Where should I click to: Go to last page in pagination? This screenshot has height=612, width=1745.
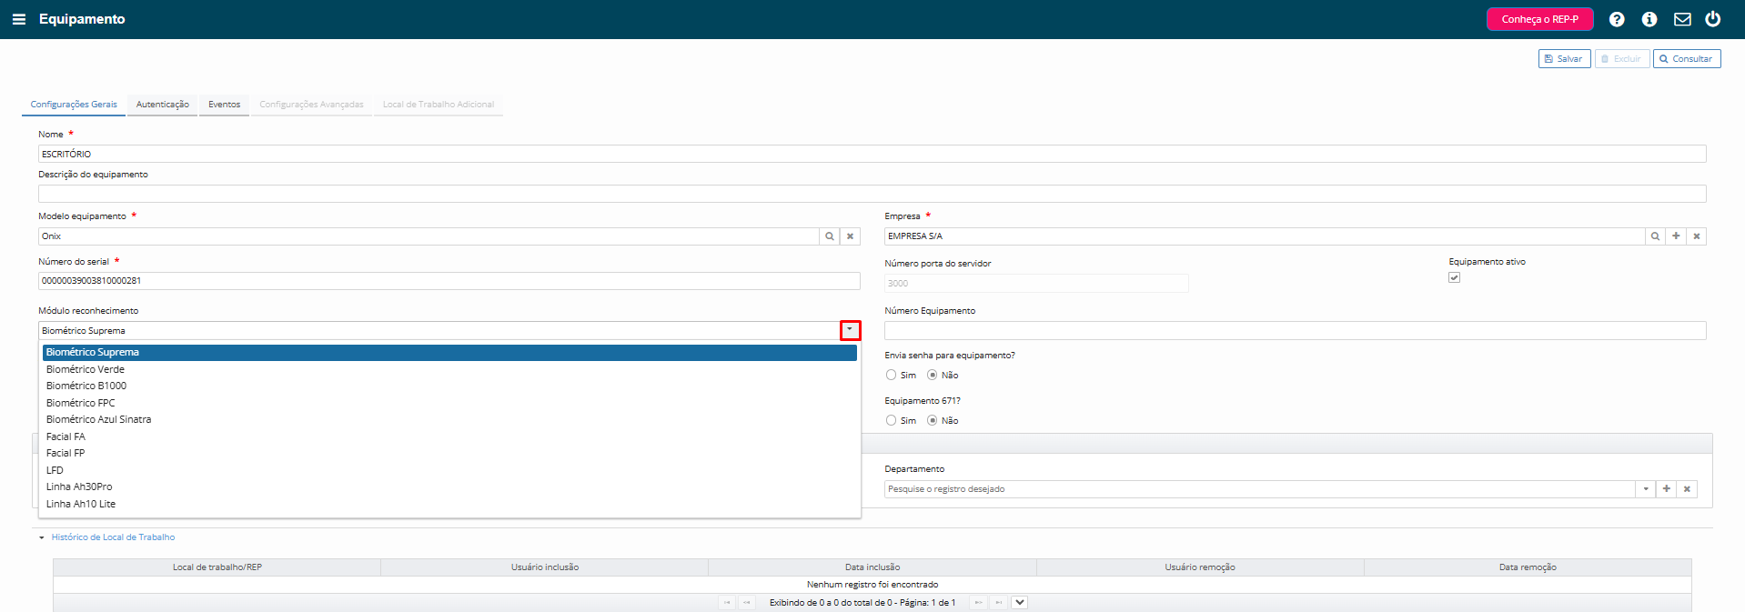point(998,603)
